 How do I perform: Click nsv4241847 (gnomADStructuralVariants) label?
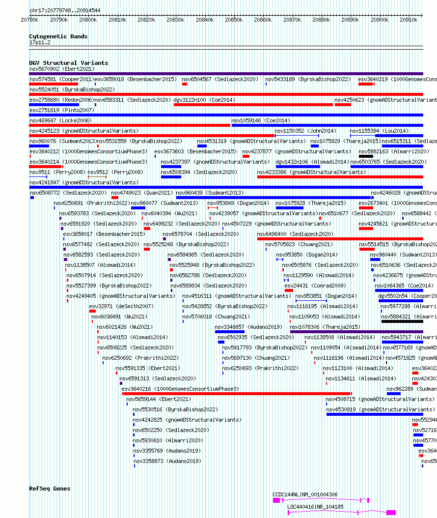point(84,182)
